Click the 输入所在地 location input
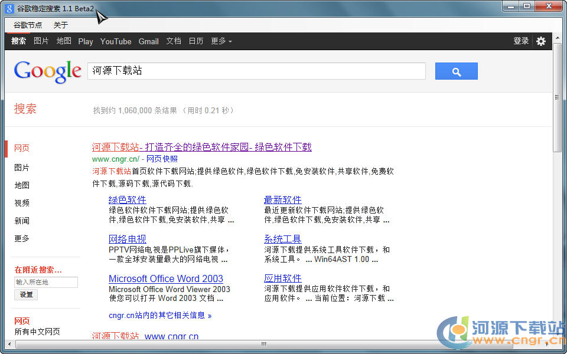The image size is (567, 354). point(46,282)
